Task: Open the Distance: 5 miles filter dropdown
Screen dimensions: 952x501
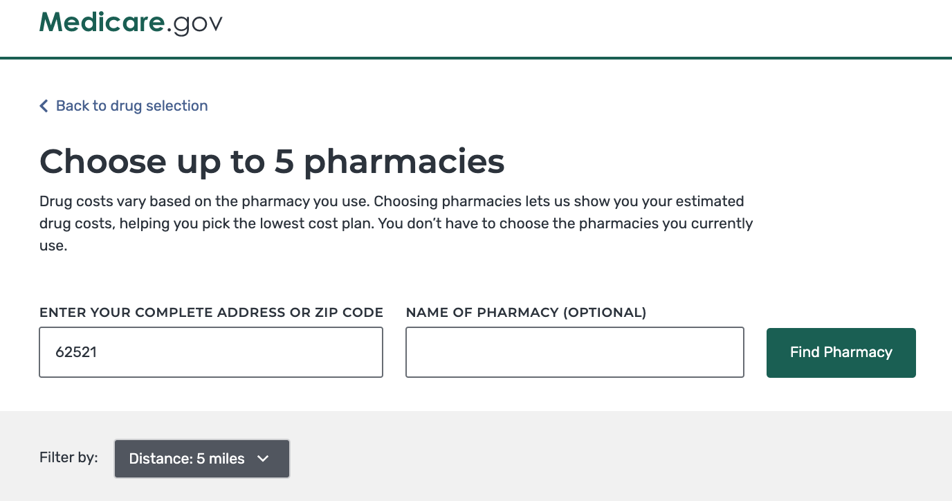Action: click(201, 459)
